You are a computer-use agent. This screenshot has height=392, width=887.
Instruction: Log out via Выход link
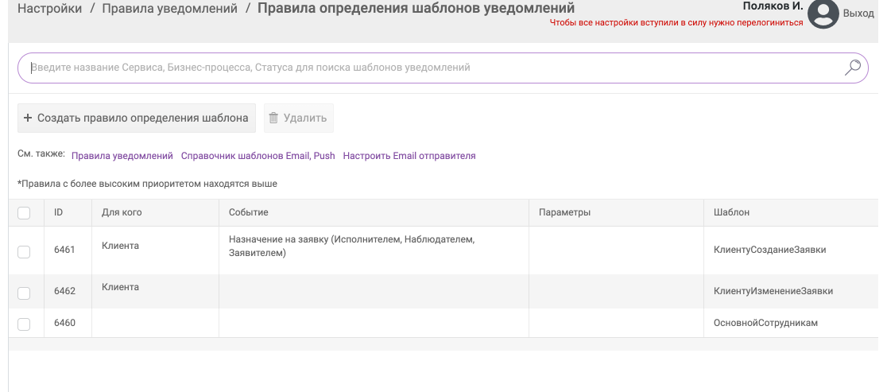[x=858, y=13]
